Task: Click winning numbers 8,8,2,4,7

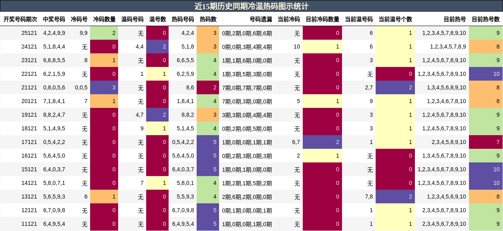Action: [x=54, y=115]
